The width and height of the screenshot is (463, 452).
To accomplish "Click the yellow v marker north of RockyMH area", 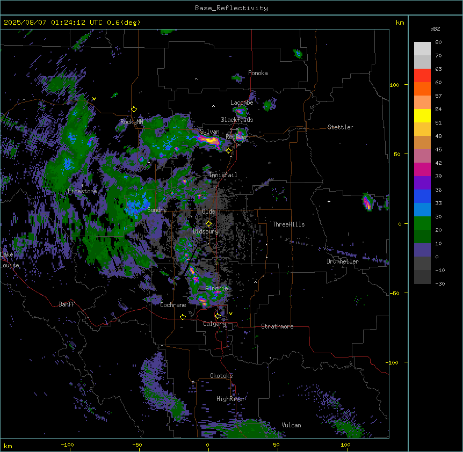I will (x=94, y=99).
